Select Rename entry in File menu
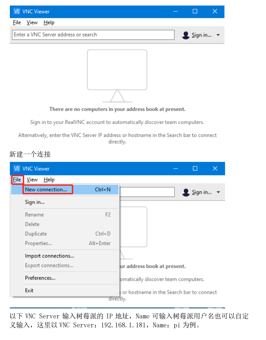Screen dimensions: 266x340 [65, 215]
